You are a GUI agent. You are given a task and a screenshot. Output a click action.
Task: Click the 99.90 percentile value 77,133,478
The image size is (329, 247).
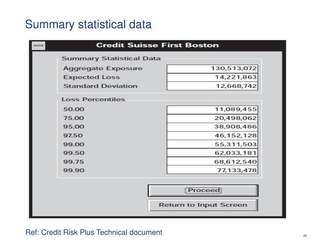click(212, 170)
